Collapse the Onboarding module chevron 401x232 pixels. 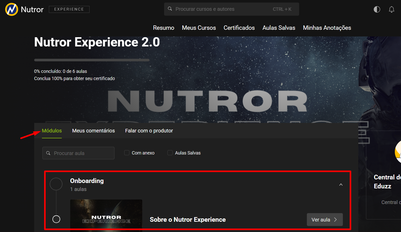(341, 185)
